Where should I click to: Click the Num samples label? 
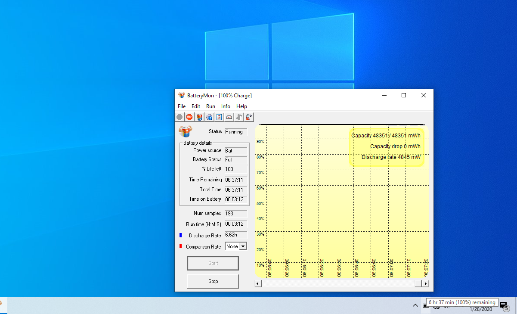207,213
